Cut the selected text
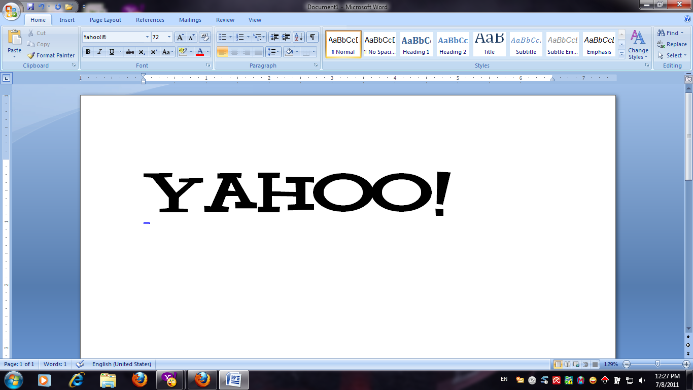This screenshot has height=390, width=693. click(37, 33)
